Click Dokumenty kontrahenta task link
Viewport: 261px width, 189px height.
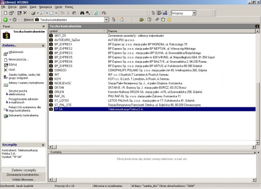(24, 115)
